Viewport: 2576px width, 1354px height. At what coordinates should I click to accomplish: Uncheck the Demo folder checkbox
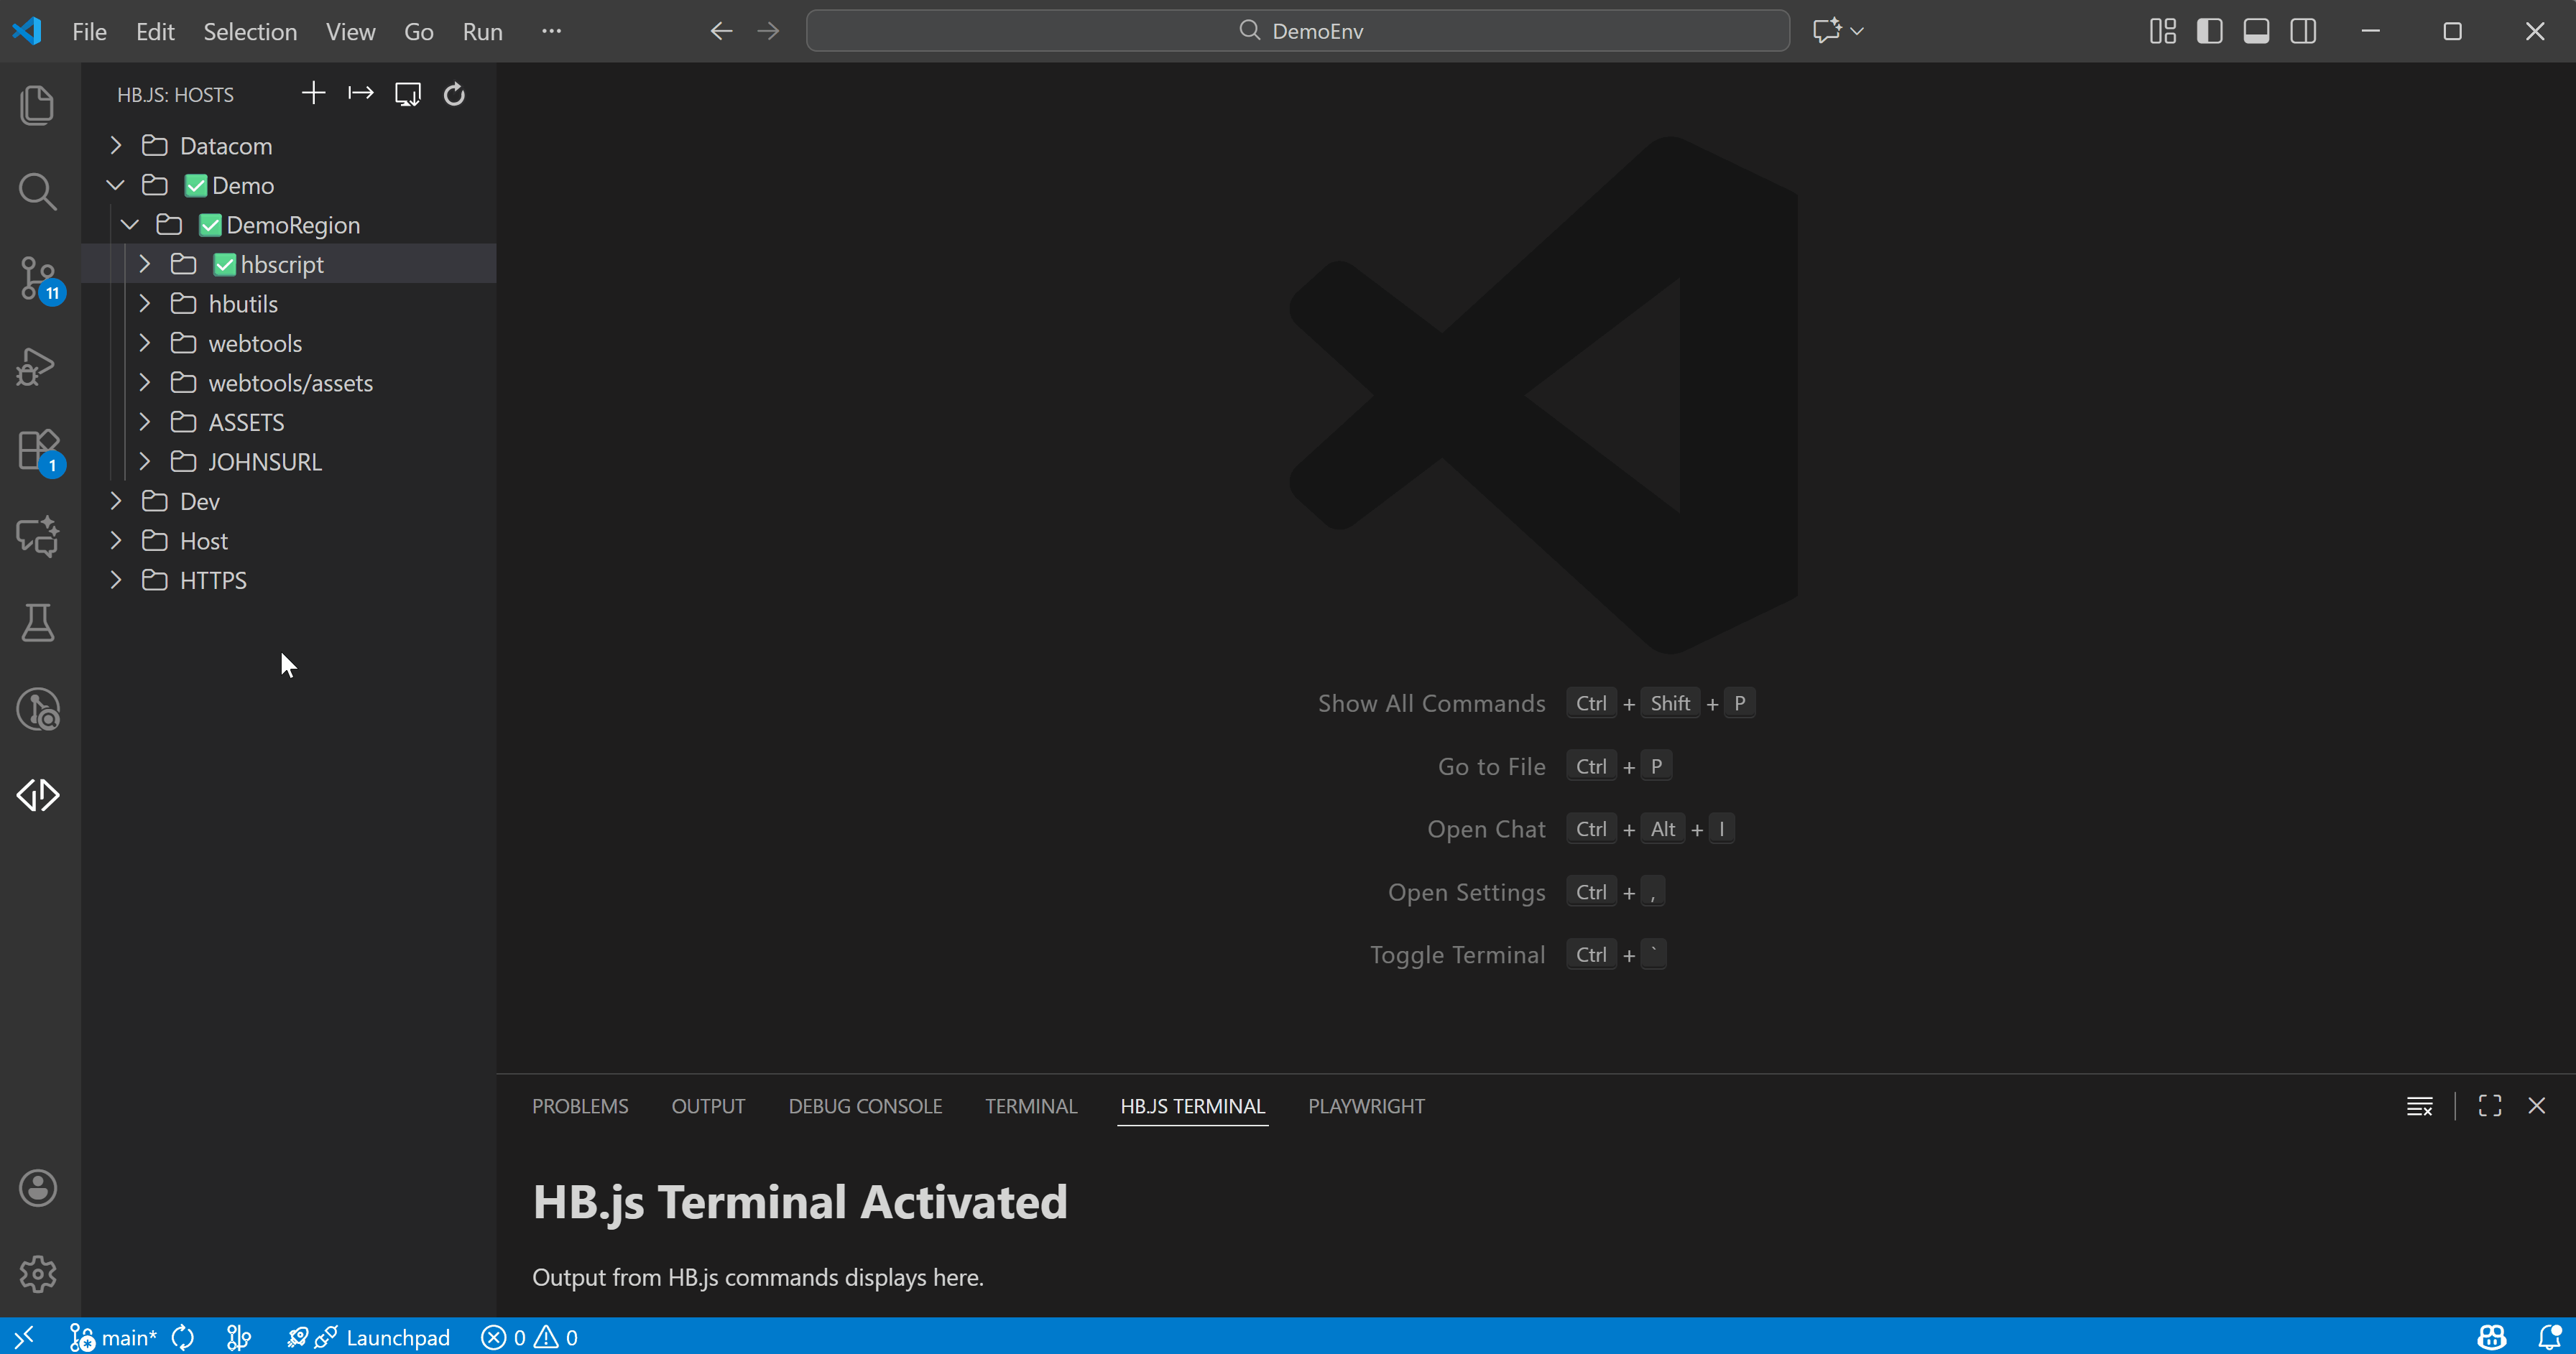(x=195, y=185)
